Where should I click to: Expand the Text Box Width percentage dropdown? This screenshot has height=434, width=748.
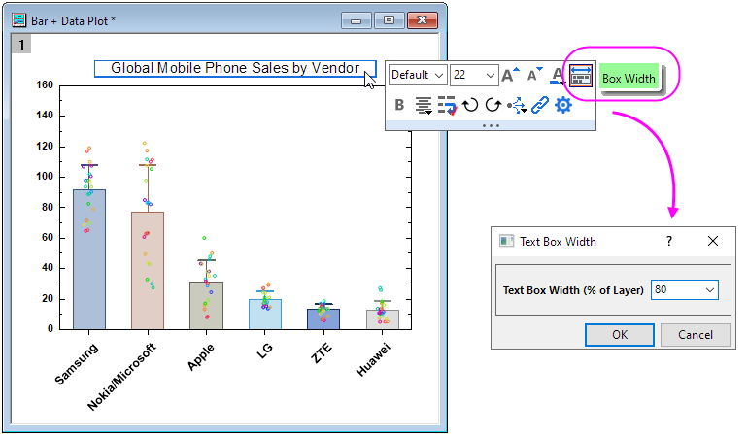pos(707,289)
